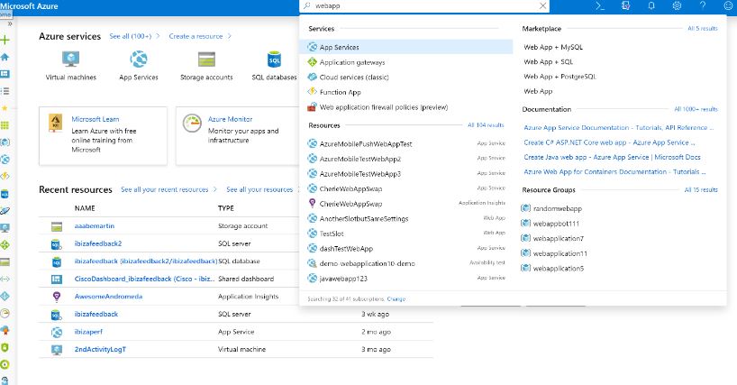
Task: Open 2ndActivityLogT virtual machine
Action: tap(100, 349)
